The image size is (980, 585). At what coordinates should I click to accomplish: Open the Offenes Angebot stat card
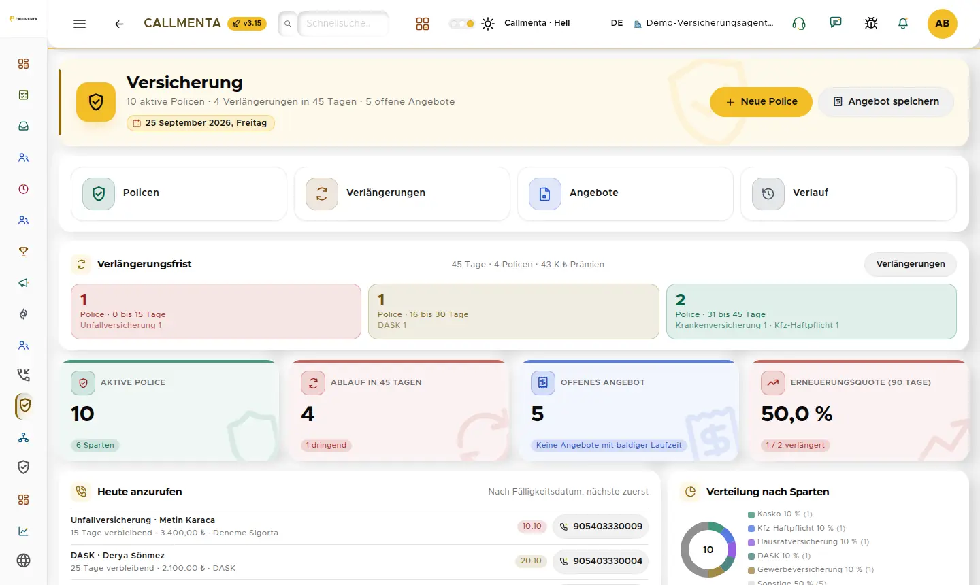630,411
